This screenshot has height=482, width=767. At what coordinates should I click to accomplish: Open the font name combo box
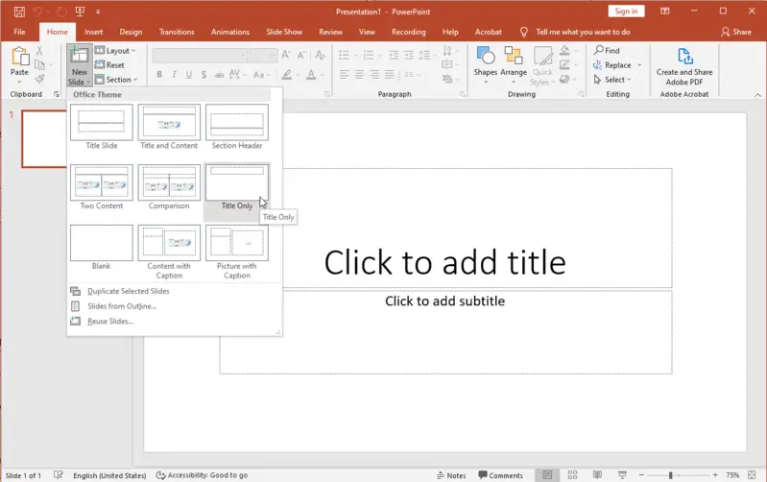tap(200, 56)
